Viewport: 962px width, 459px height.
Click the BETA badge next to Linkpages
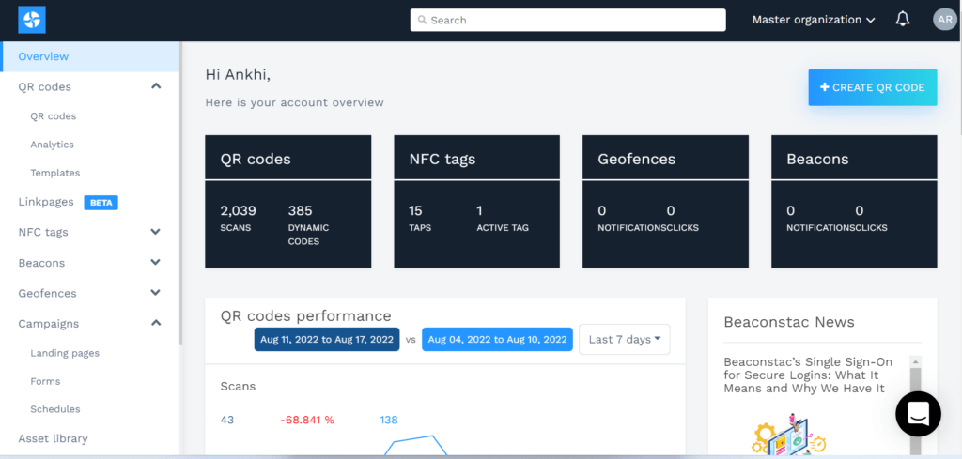(x=101, y=202)
